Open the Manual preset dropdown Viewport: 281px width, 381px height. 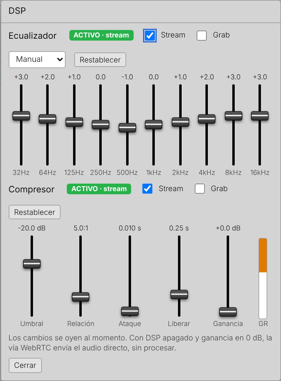(x=37, y=59)
